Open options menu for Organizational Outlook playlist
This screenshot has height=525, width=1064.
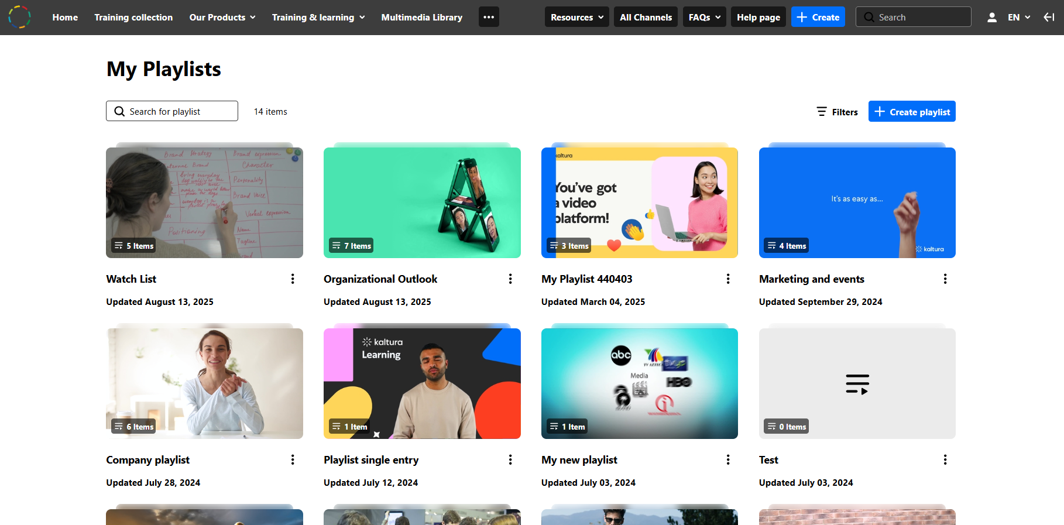510,279
